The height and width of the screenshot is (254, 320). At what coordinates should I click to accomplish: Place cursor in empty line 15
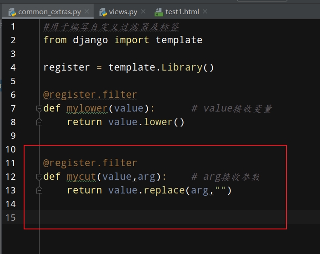136,218
